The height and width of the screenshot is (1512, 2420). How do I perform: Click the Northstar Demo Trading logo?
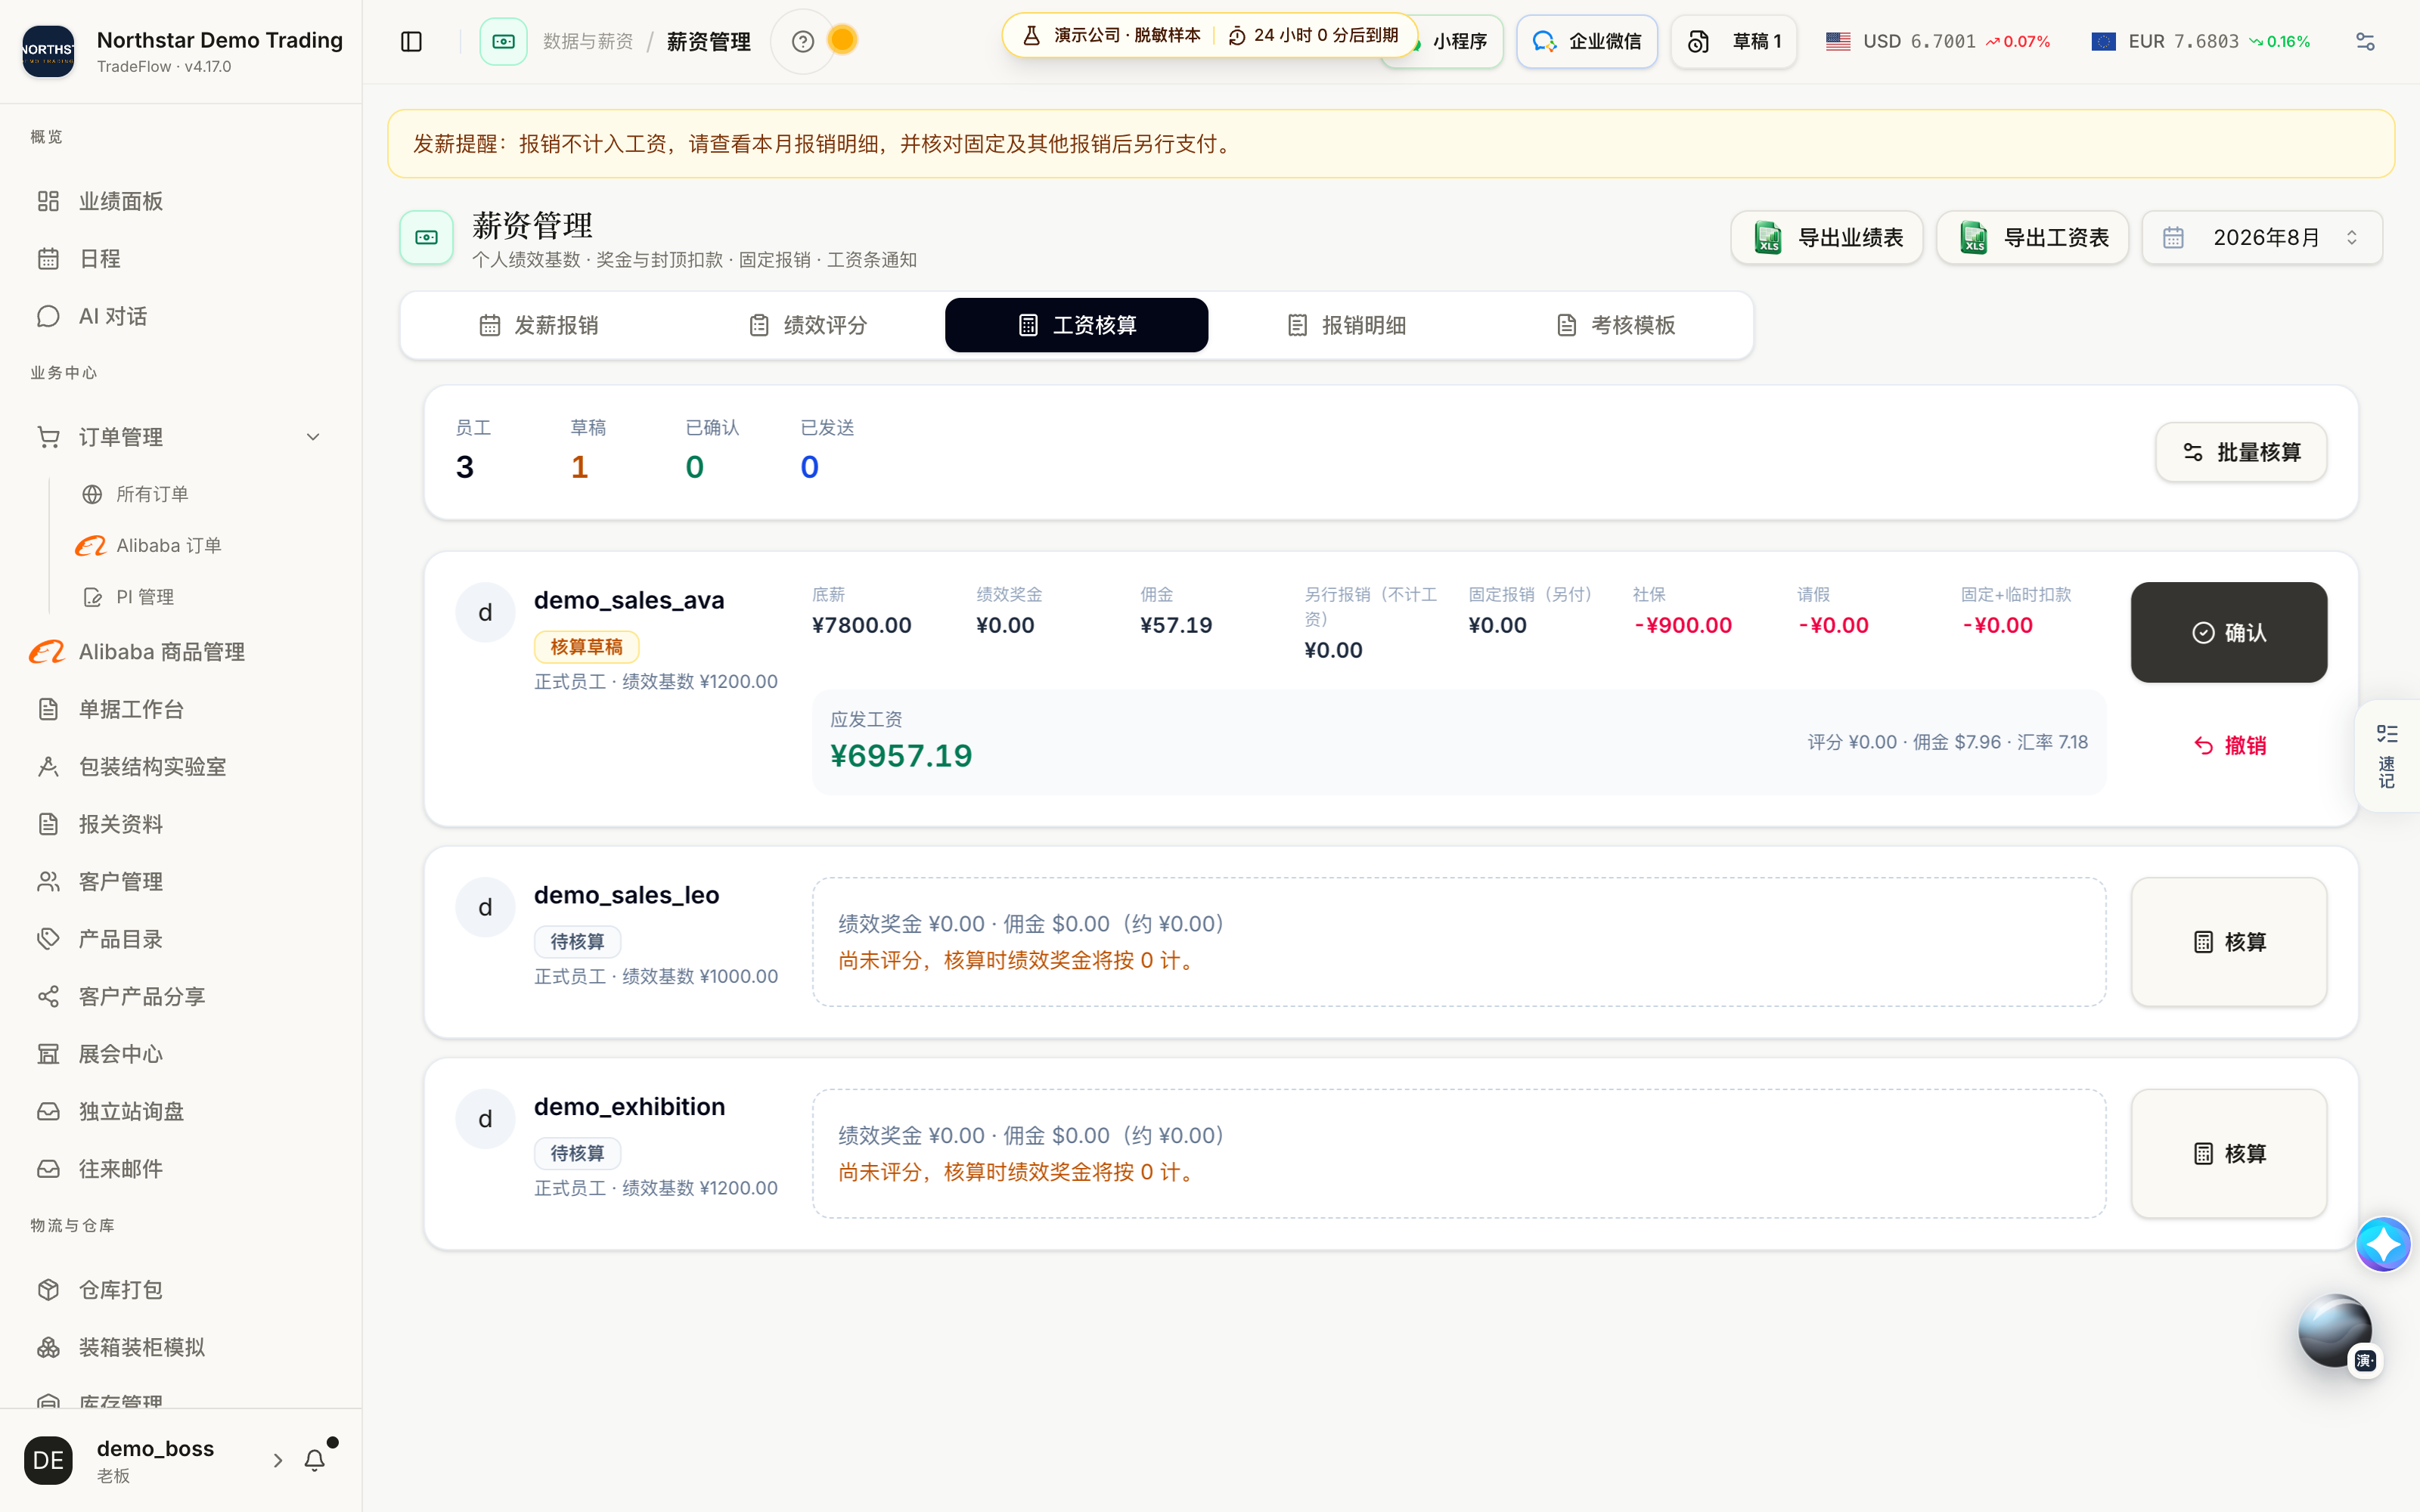click(48, 50)
